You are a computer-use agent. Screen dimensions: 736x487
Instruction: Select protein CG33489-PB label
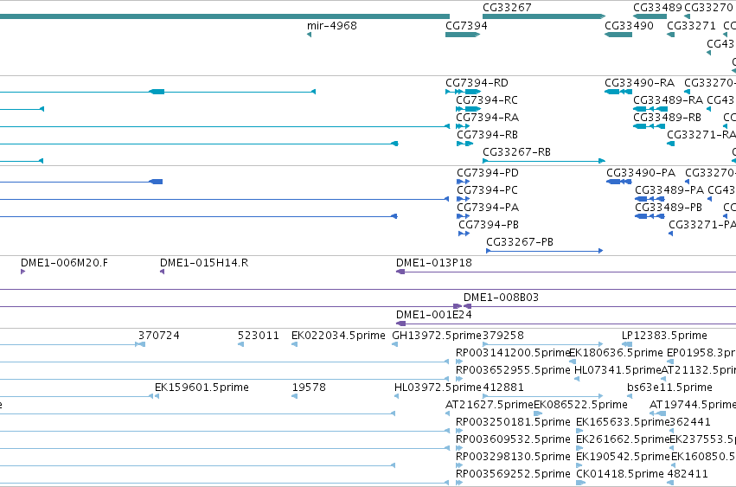click(x=669, y=208)
